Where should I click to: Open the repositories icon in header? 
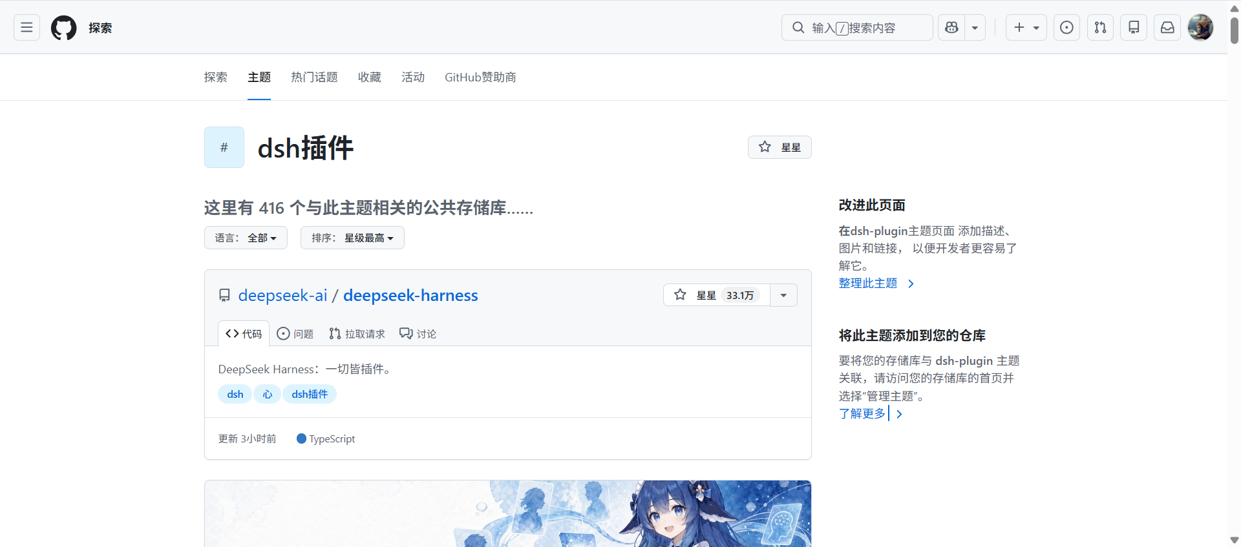click(1134, 28)
